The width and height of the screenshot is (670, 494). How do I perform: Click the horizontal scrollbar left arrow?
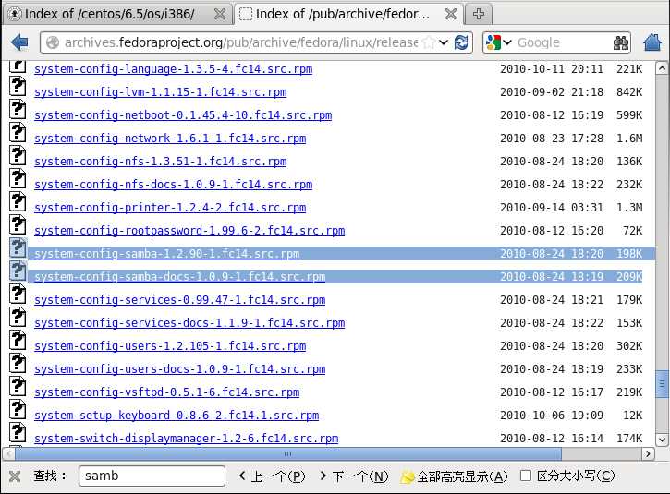point(8,453)
